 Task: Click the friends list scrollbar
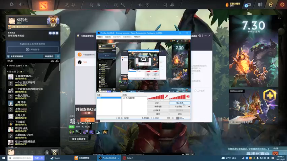[60, 67]
